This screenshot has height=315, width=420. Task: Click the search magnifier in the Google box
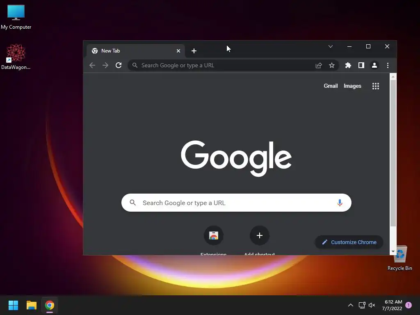point(132,203)
